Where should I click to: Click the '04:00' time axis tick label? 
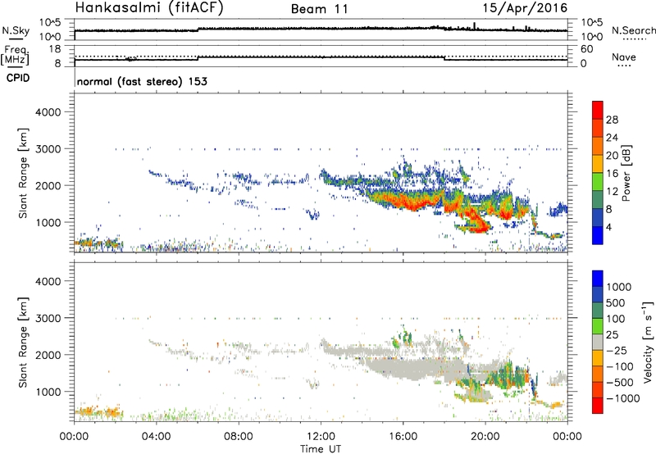157,437
